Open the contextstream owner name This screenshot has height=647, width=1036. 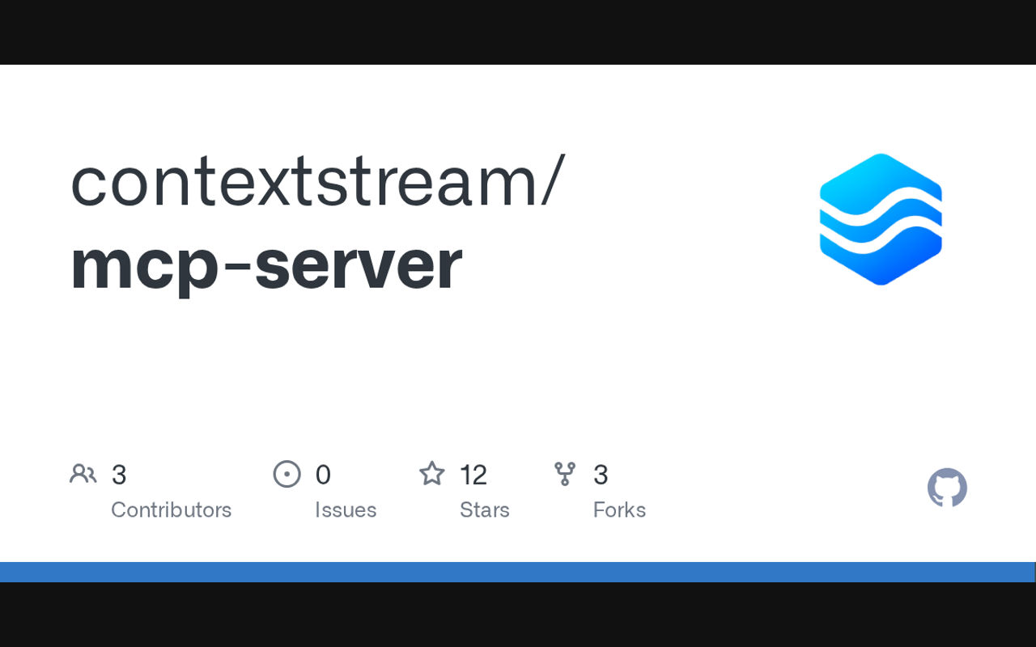coord(318,181)
